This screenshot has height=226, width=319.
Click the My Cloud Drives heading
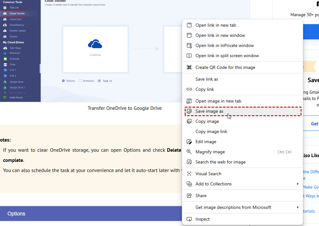coord(13,42)
